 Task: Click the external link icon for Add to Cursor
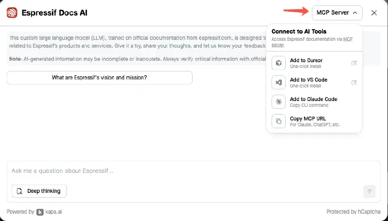(354, 63)
